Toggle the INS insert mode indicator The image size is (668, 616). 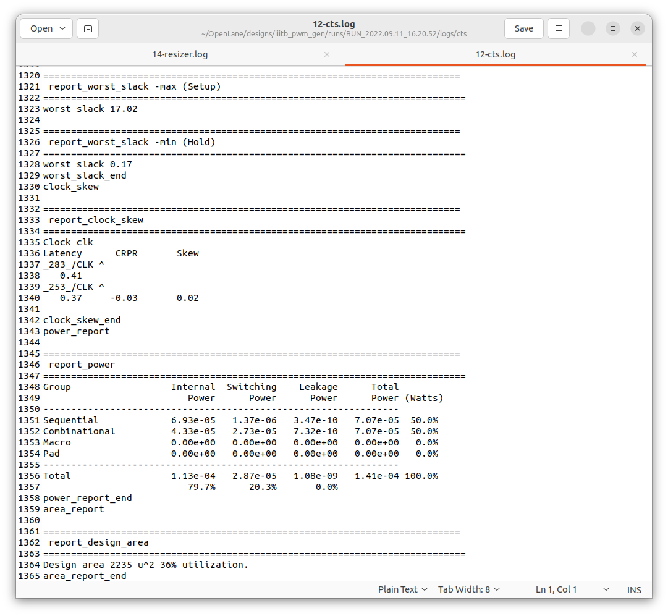pos(634,589)
